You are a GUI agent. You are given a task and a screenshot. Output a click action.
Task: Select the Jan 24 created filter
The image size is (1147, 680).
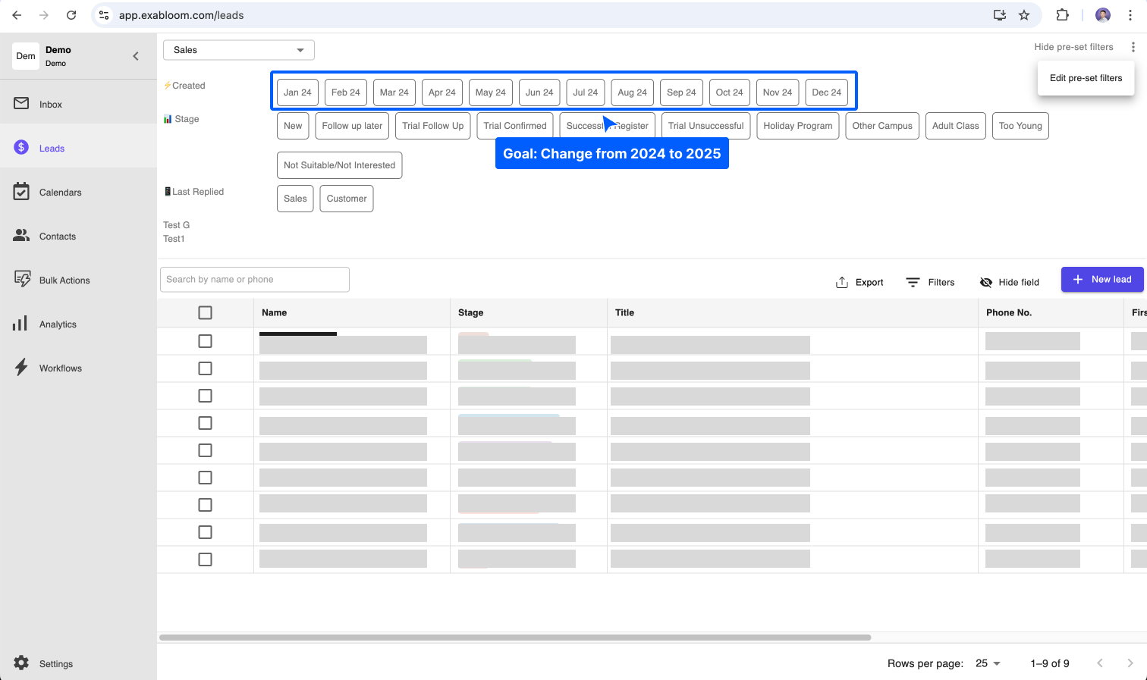pos(297,92)
